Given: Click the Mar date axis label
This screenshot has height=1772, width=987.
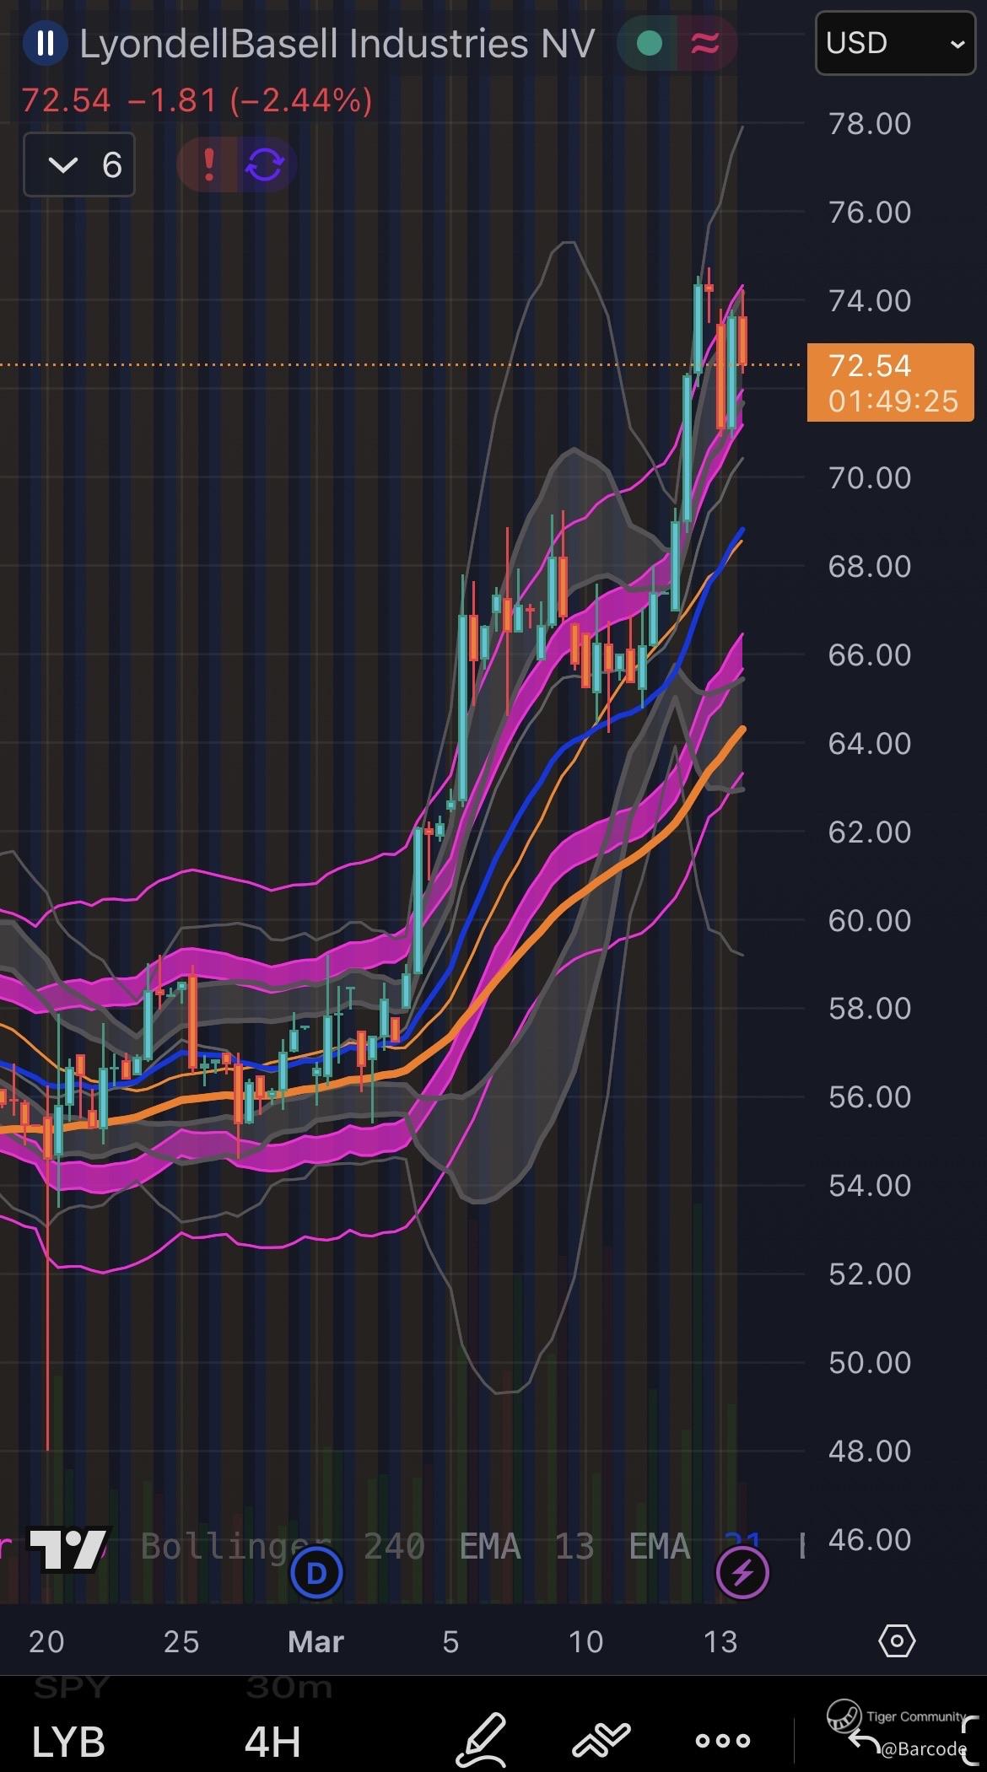Looking at the screenshot, I should (x=316, y=1641).
